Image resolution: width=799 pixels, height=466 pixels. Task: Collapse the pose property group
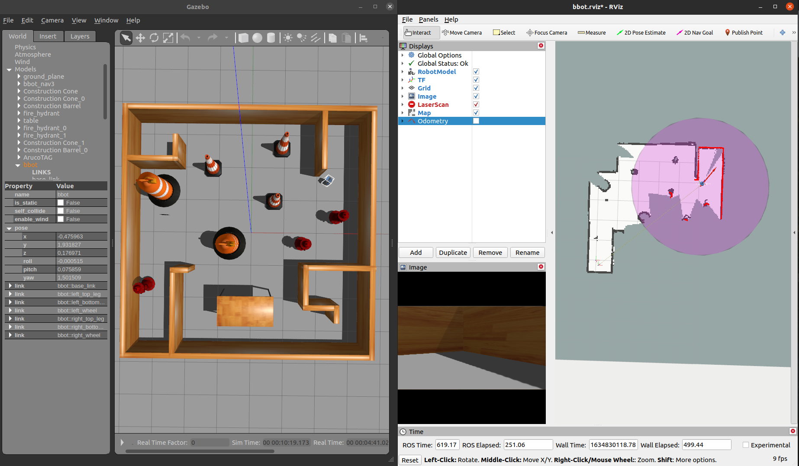click(x=9, y=228)
